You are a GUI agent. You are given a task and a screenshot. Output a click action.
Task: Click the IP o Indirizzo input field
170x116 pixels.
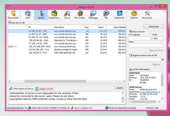[140, 38]
